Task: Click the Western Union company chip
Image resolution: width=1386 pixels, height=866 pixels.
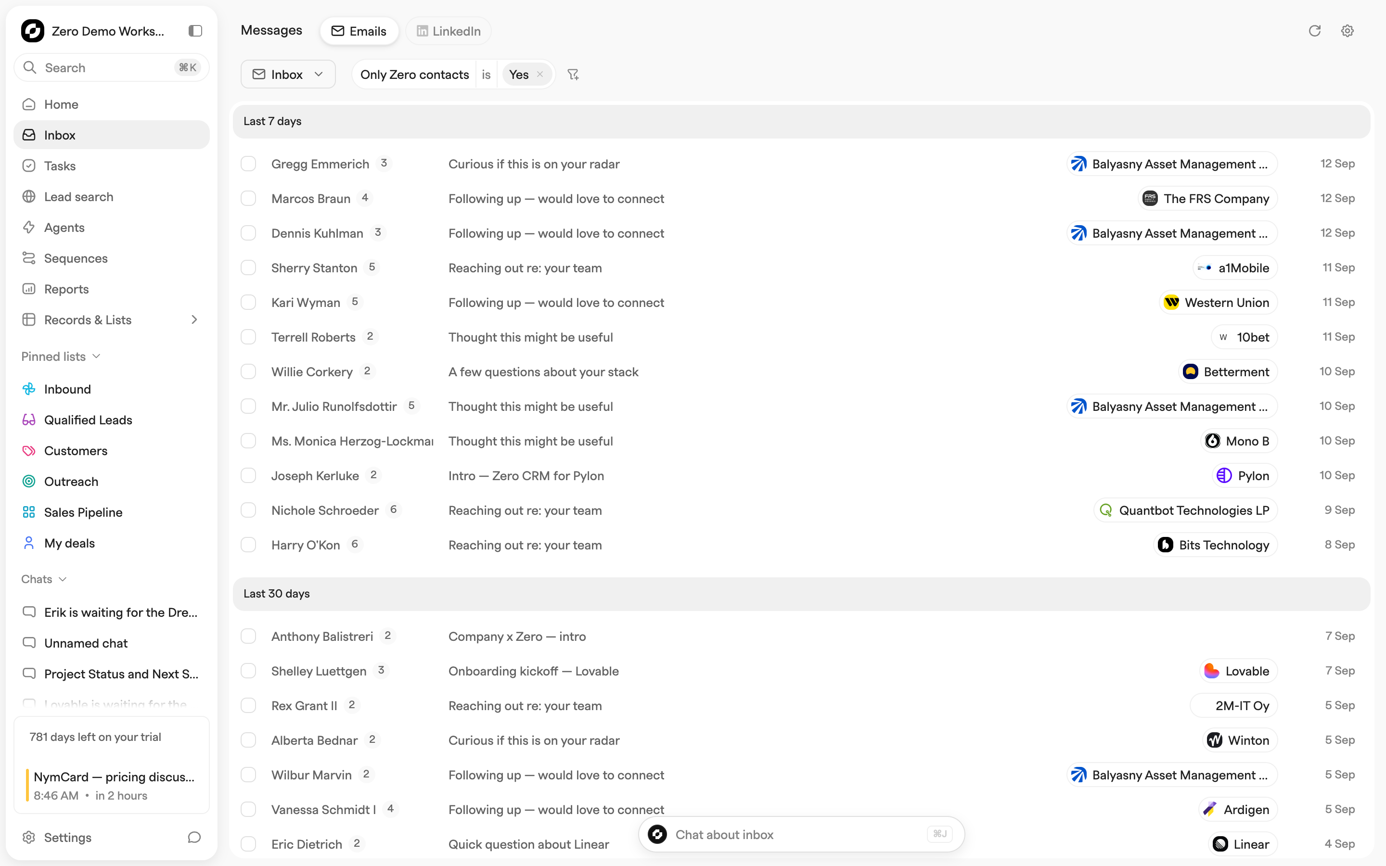Action: tap(1218, 303)
